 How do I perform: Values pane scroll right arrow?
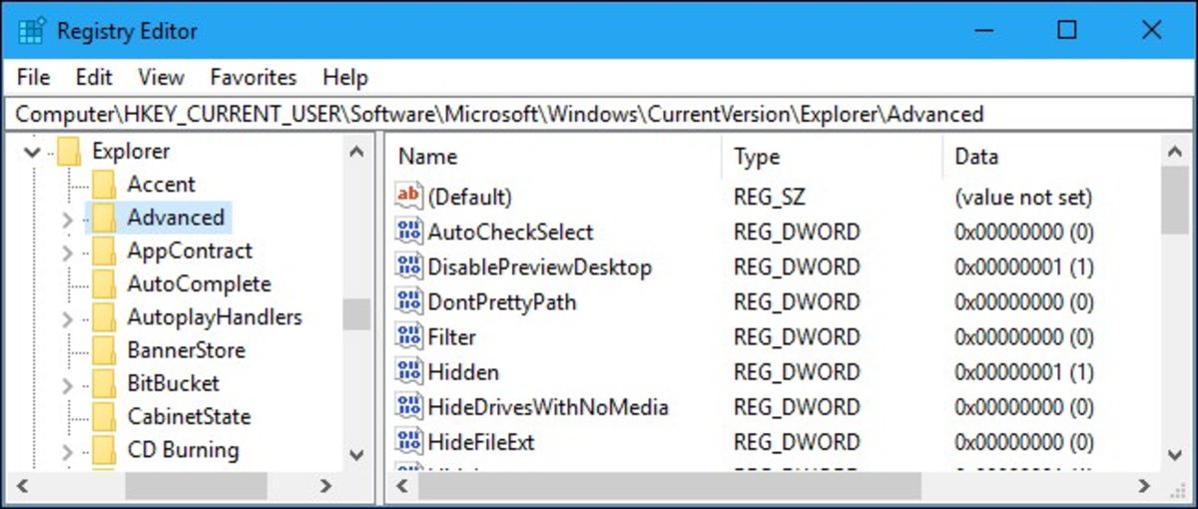pos(1143,486)
